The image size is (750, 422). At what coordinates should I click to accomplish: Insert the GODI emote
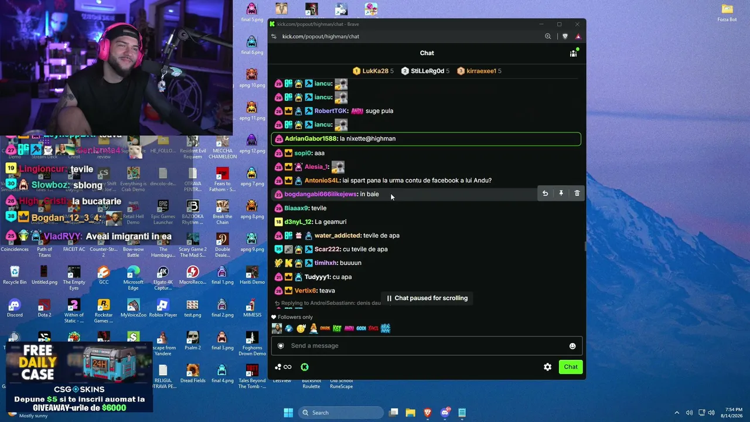[x=361, y=328]
